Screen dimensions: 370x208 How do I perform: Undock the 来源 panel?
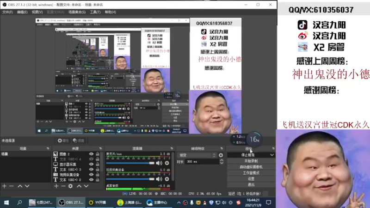point(100,148)
